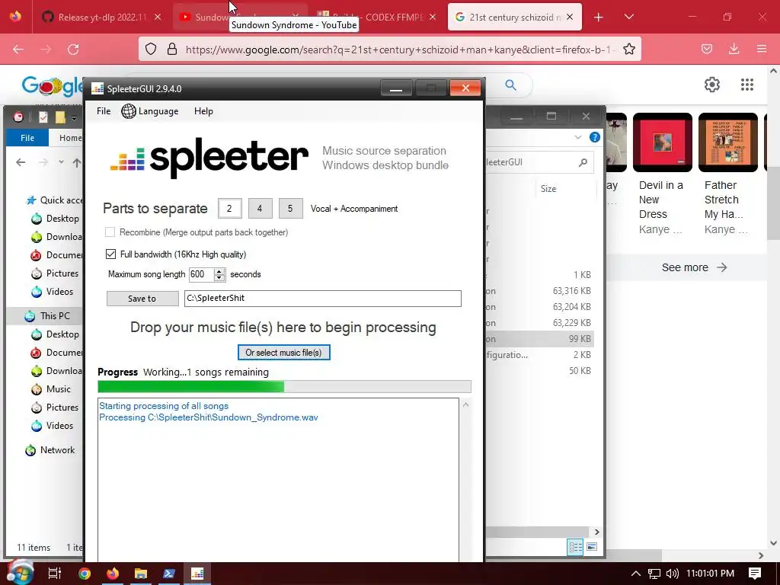Select This PC in the Explorer sidebar
The height and width of the screenshot is (585, 780).
55,316
